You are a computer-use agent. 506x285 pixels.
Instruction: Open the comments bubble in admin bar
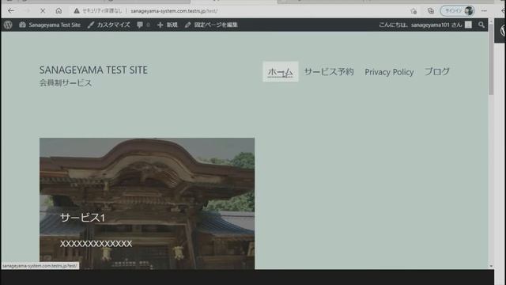pyautogui.click(x=143, y=25)
